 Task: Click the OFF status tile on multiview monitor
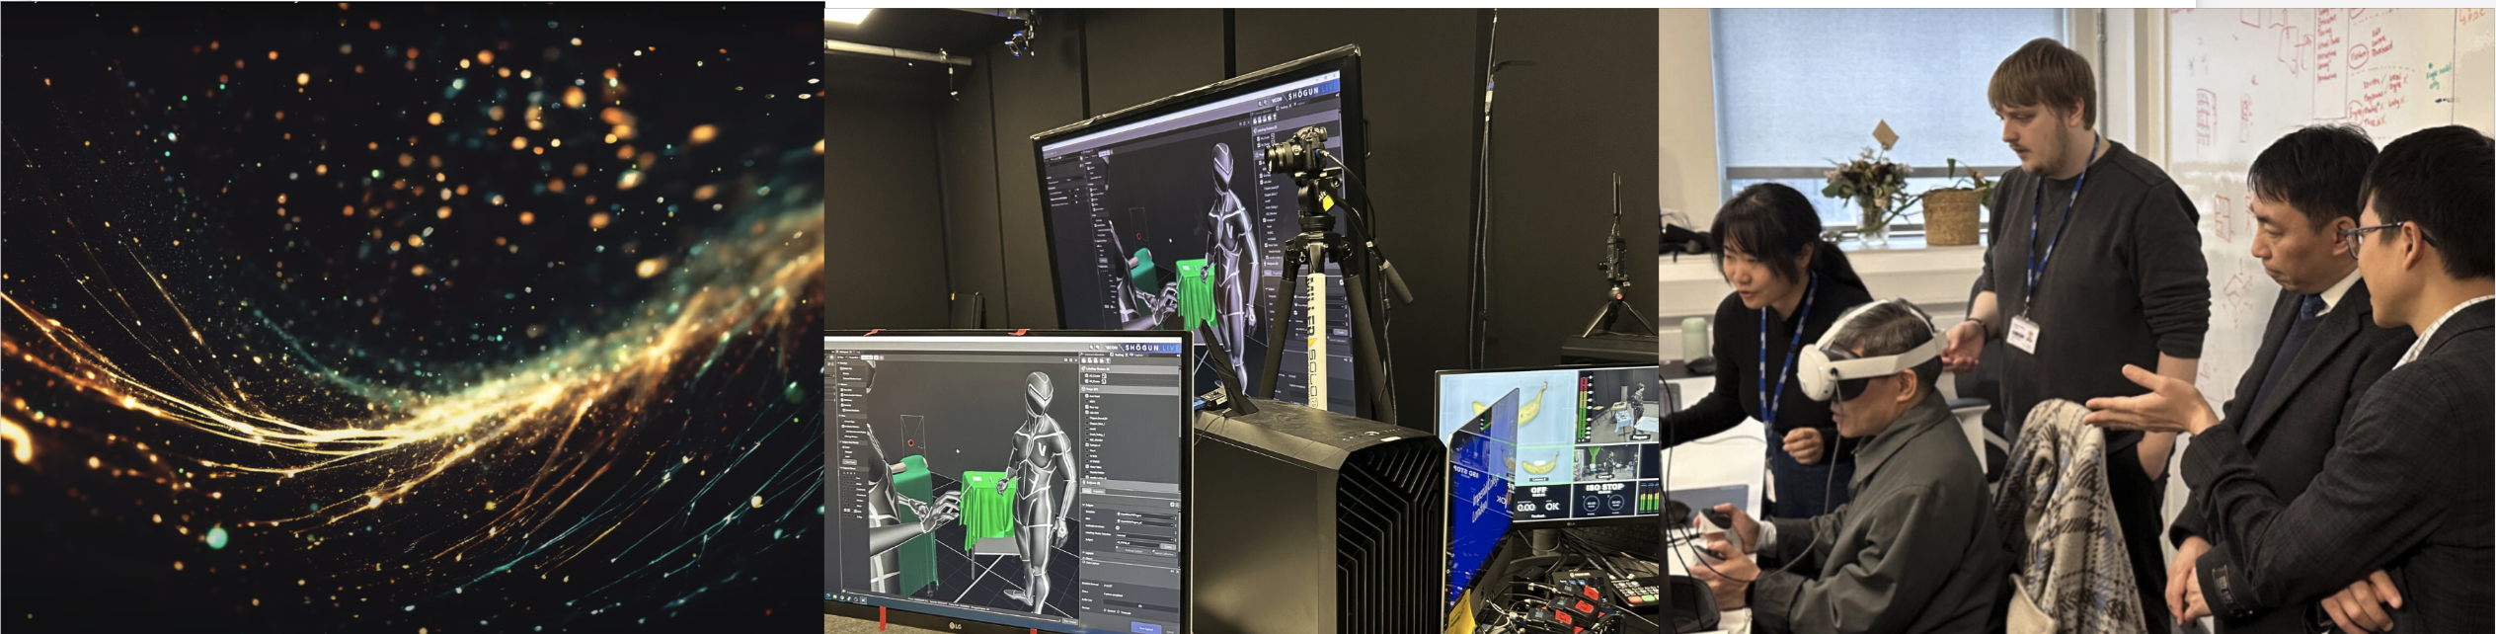click(x=1538, y=490)
